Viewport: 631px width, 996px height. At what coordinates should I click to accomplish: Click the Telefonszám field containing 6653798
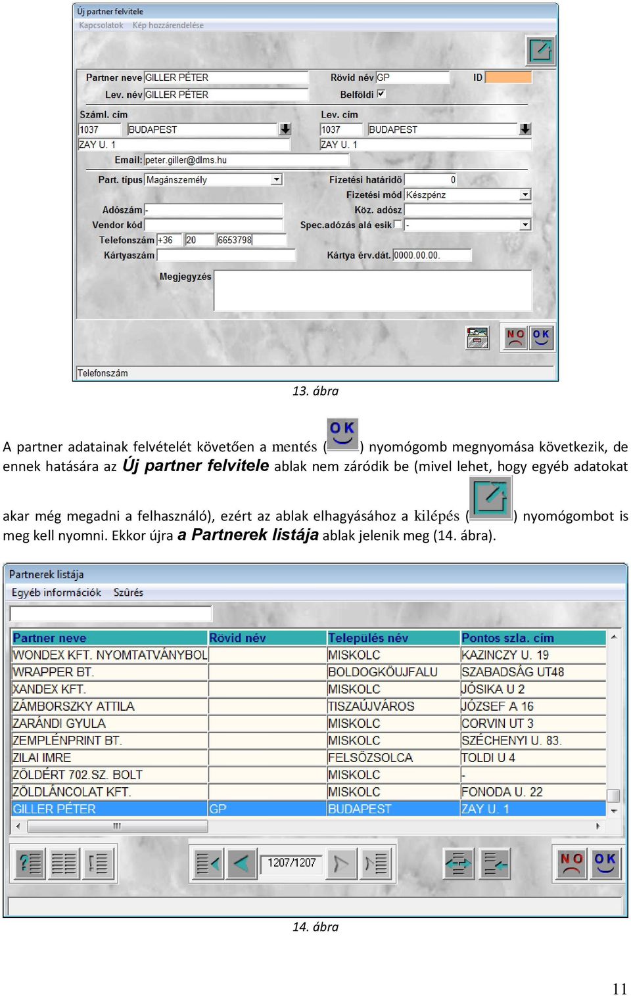click(x=251, y=240)
